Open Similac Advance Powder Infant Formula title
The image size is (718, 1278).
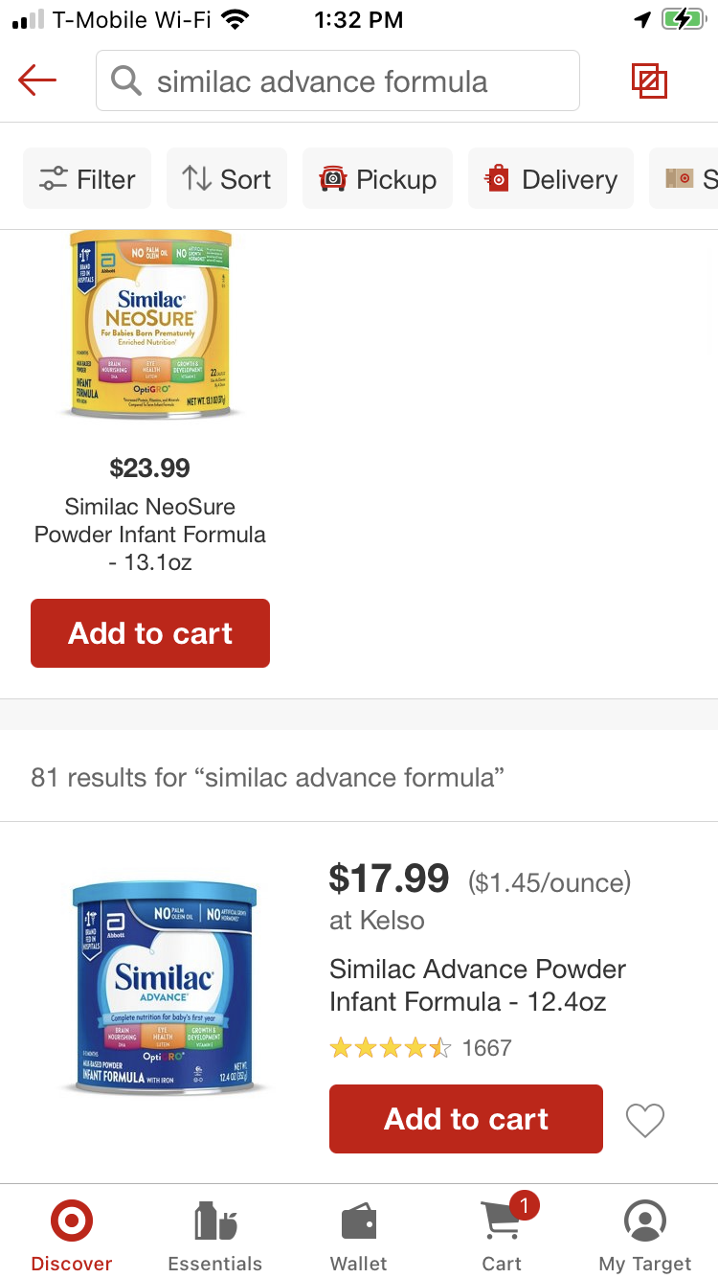tap(477, 985)
